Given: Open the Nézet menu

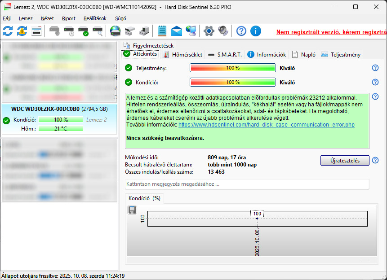Looking at the screenshot, I should pyautogui.click(x=47, y=18).
